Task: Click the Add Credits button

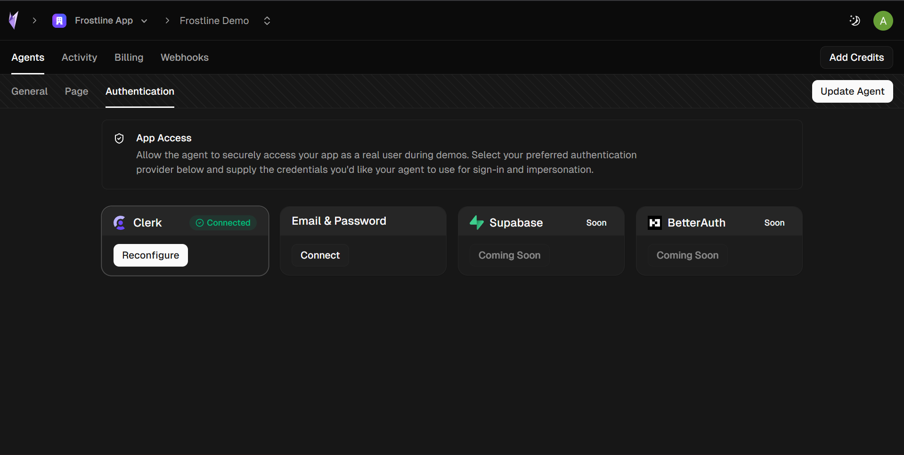Action: point(856,57)
